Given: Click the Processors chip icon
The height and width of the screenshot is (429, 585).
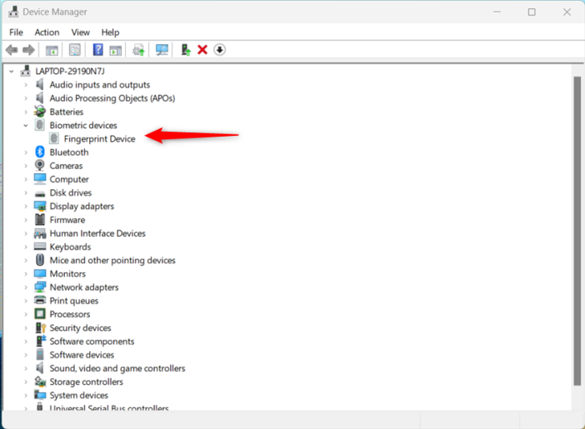Looking at the screenshot, I should coord(40,314).
